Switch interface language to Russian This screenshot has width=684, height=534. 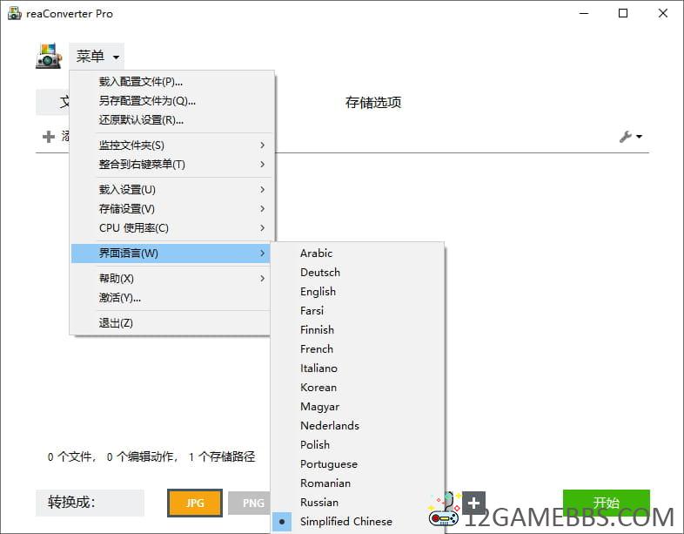[319, 503]
